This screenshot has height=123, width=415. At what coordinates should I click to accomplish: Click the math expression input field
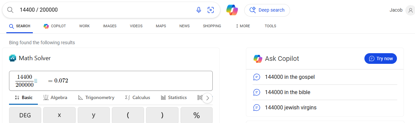(111, 81)
